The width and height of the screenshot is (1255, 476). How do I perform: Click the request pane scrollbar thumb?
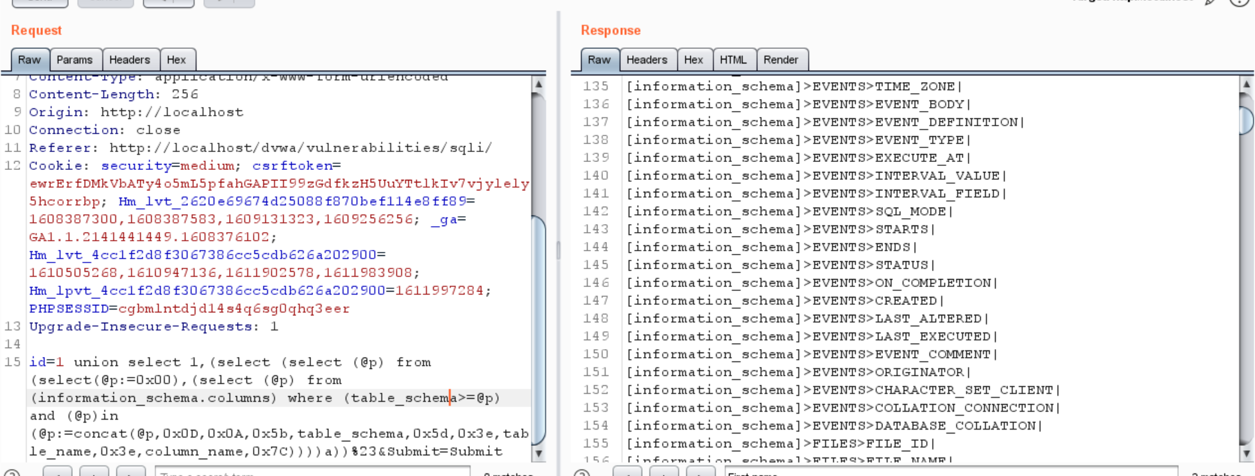click(539, 330)
